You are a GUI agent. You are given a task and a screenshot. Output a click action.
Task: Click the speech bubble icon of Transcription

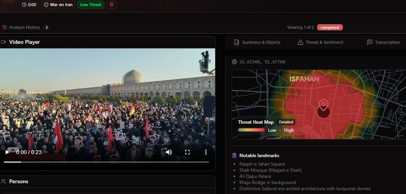pyautogui.click(x=370, y=42)
